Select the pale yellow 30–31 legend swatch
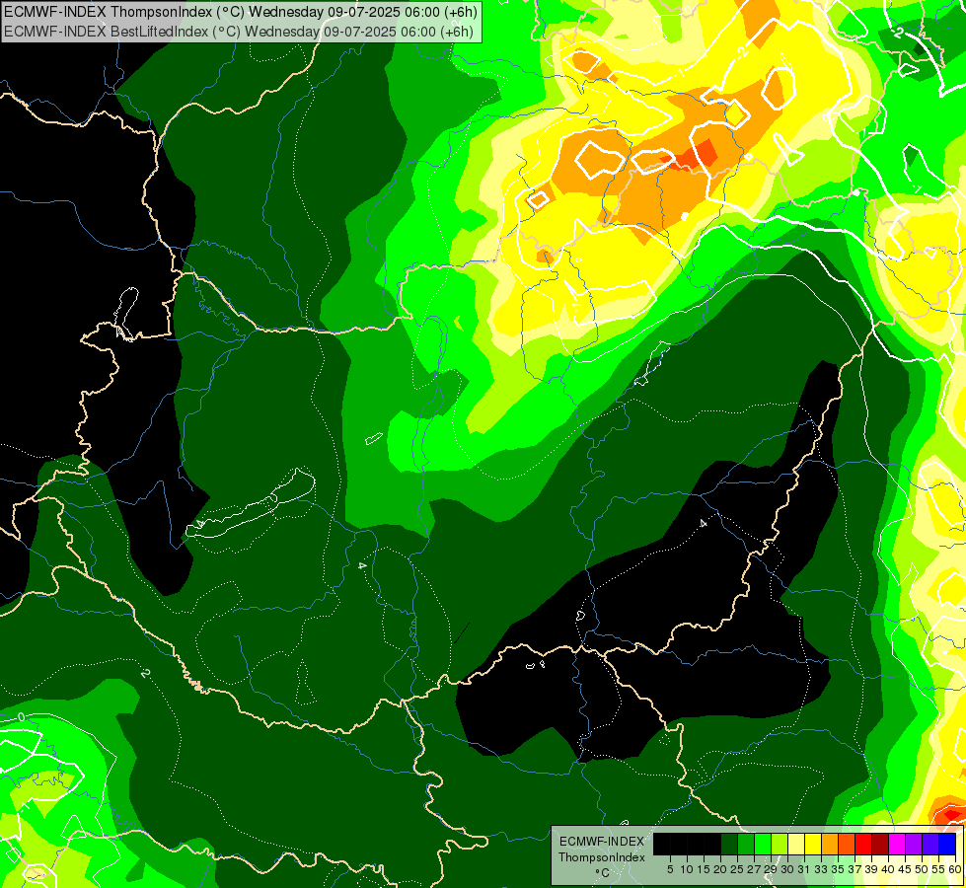 coord(796,844)
